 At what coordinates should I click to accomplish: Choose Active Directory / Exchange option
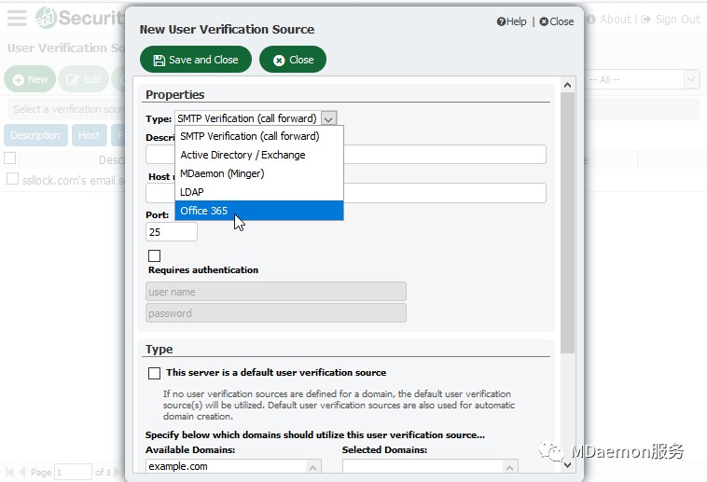point(258,155)
